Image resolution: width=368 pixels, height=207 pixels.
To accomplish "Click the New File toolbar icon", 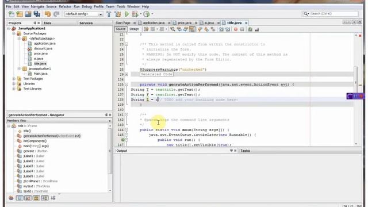I will [11, 14].
